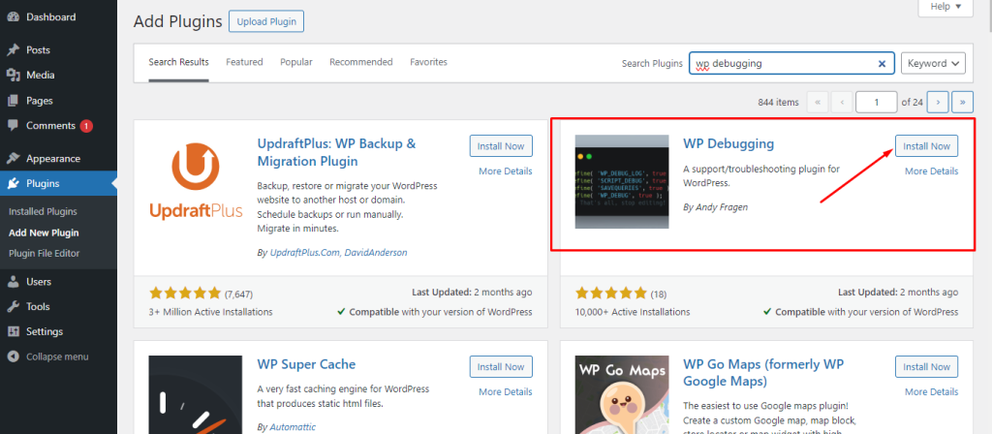Click the UpdraftPlus star rating
Screen dimensions: 992x434
click(x=185, y=294)
